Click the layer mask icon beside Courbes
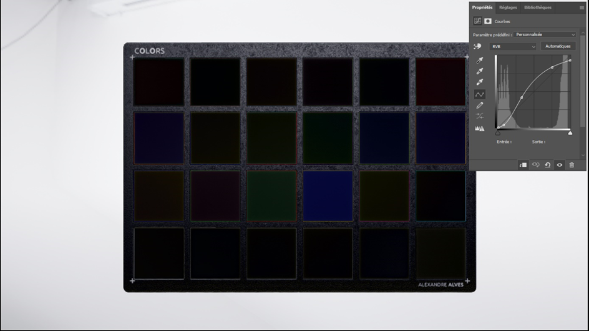 click(x=487, y=21)
